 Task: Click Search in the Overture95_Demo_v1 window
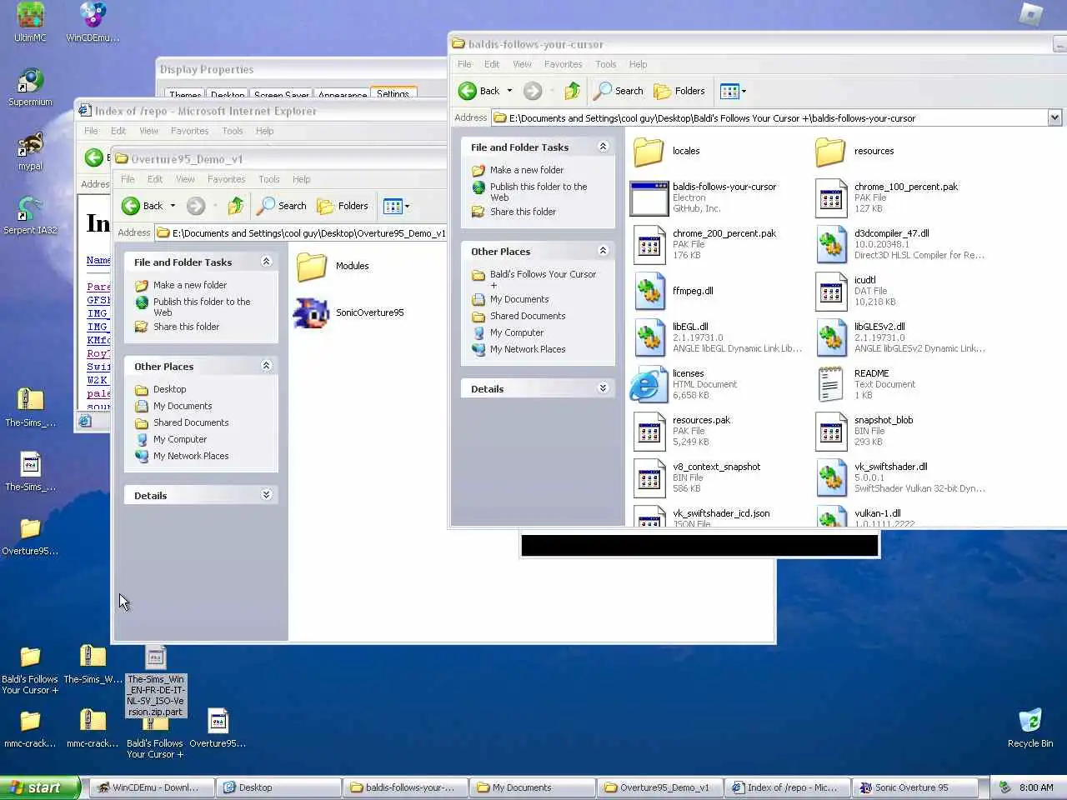point(282,206)
